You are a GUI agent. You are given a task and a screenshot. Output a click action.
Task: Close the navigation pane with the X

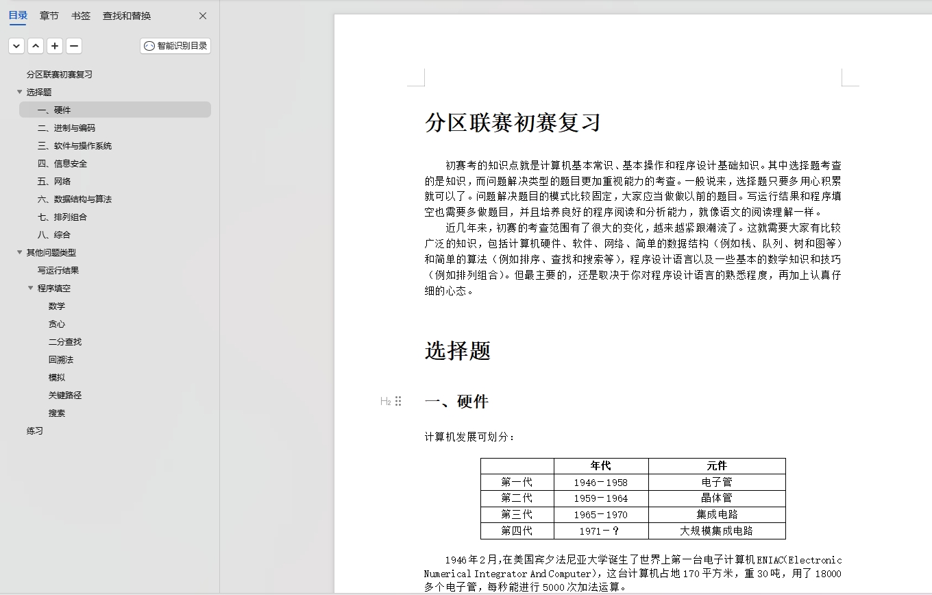tap(203, 16)
